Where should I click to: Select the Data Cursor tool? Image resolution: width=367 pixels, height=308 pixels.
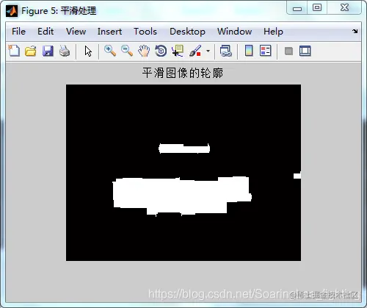pos(178,51)
